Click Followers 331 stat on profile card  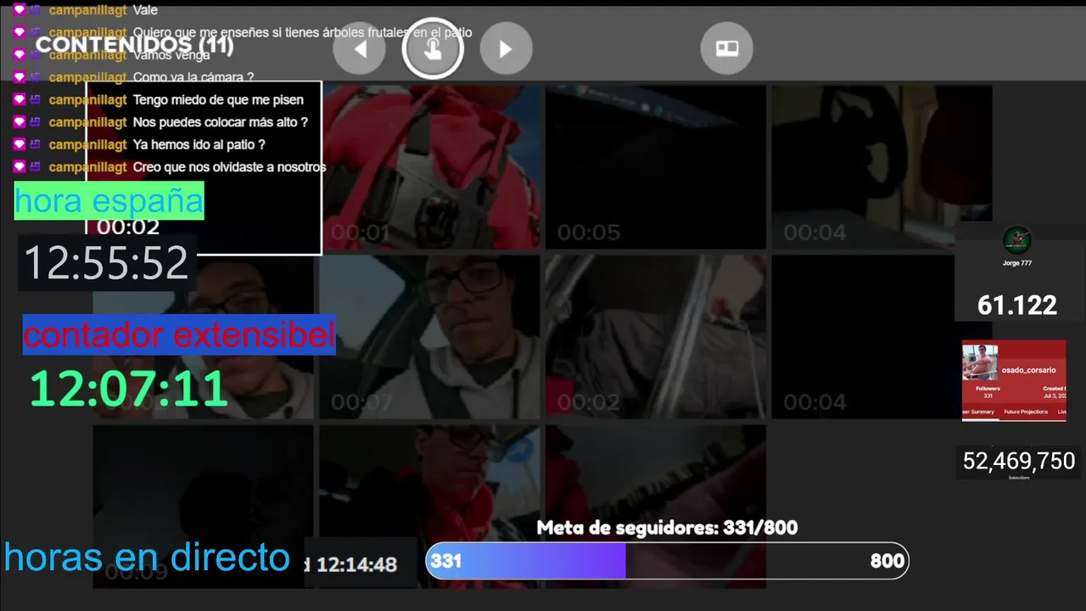tap(988, 392)
